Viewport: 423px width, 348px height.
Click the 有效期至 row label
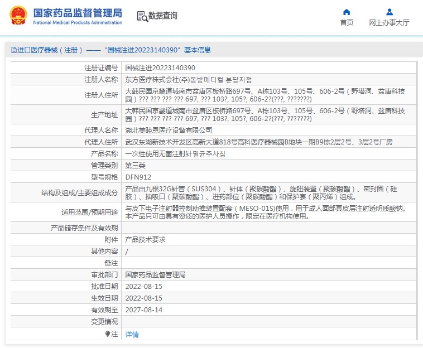104,310
